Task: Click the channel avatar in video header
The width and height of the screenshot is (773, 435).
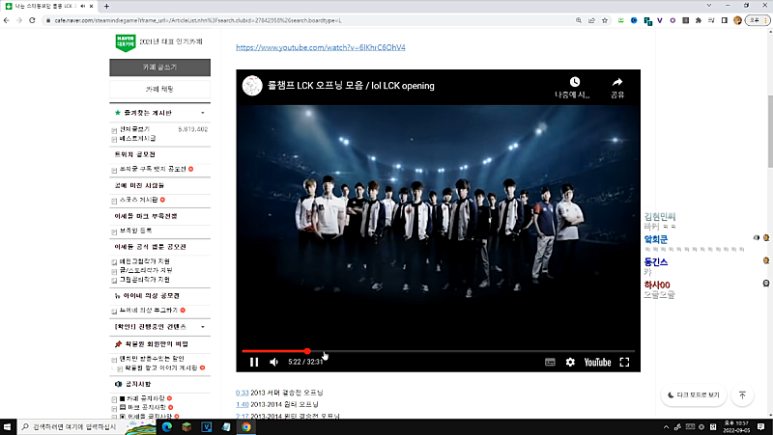Action: pyautogui.click(x=252, y=85)
